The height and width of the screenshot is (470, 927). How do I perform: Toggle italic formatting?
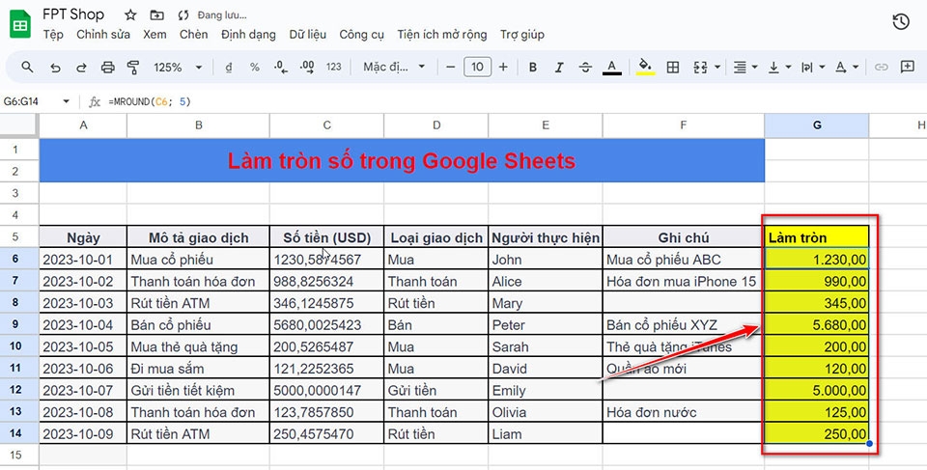(x=559, y=68)
